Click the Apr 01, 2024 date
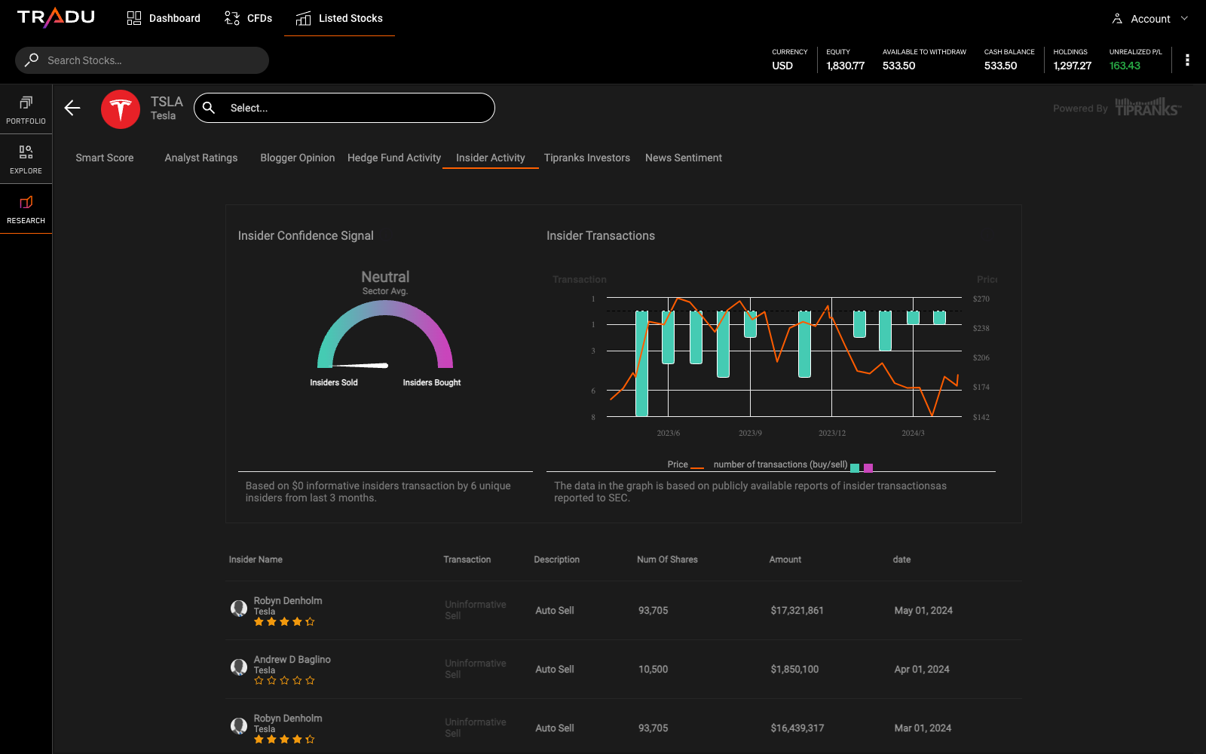Viewport: 1206px width, 754px height. 922,670
